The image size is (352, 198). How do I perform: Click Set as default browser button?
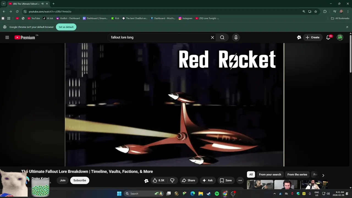tap(66, 27)
